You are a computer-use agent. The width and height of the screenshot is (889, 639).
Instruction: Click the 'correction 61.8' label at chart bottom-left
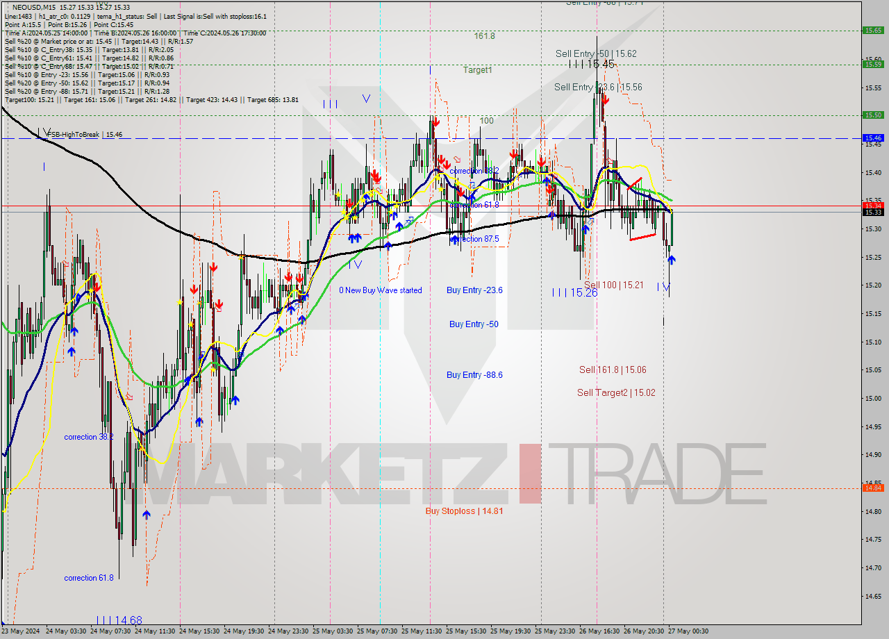click(x=89, y=578)
